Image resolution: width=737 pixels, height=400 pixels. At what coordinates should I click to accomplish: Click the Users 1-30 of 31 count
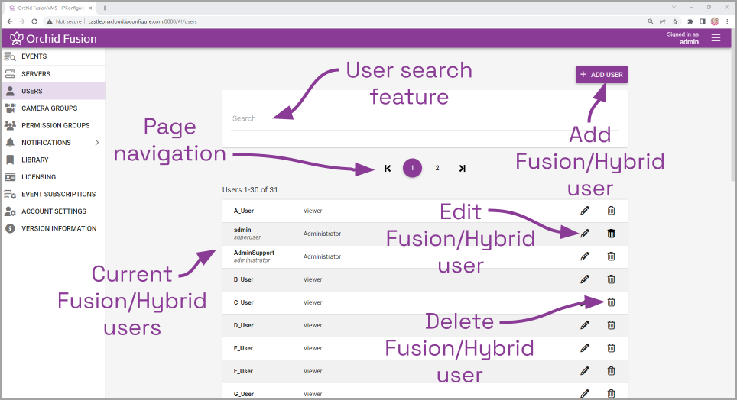pos(250,189)
